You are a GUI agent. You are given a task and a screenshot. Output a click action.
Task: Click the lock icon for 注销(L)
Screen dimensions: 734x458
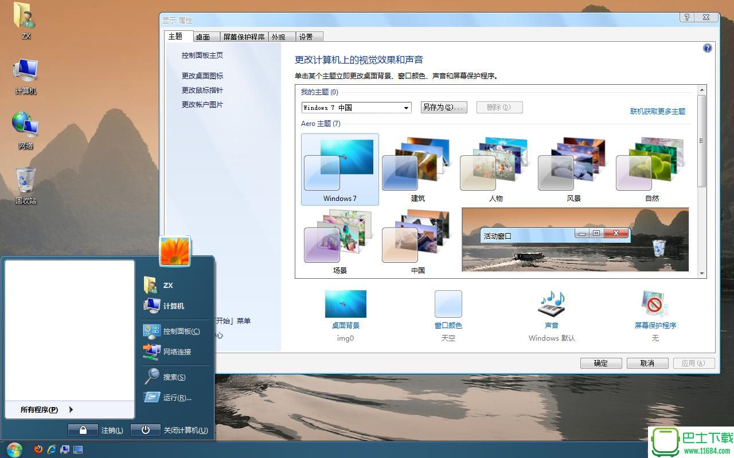click(x=83, y=430)
